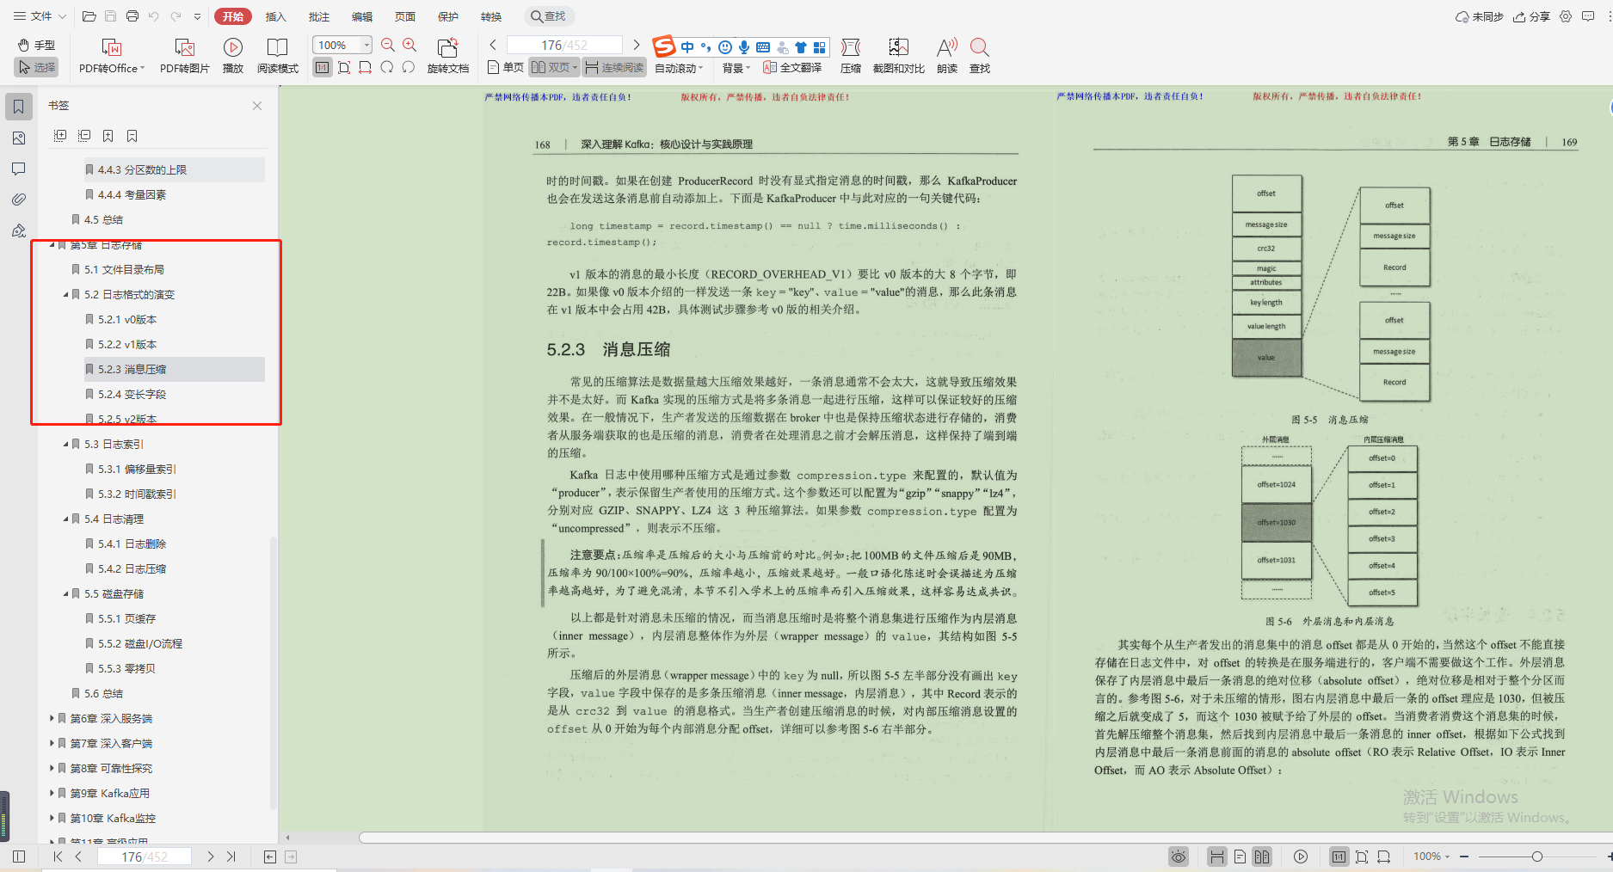The height and width of the screenshot is (872, 1613).
Task: Rotate view clockwise icon
Action: (387, 67)
